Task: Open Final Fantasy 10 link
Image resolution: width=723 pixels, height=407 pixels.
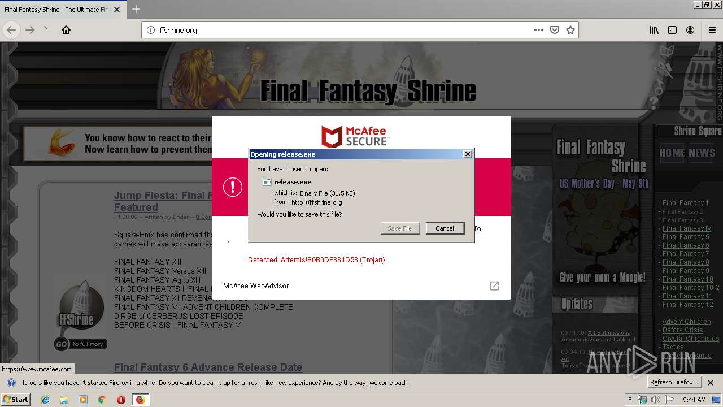Action: click(688, 279)
